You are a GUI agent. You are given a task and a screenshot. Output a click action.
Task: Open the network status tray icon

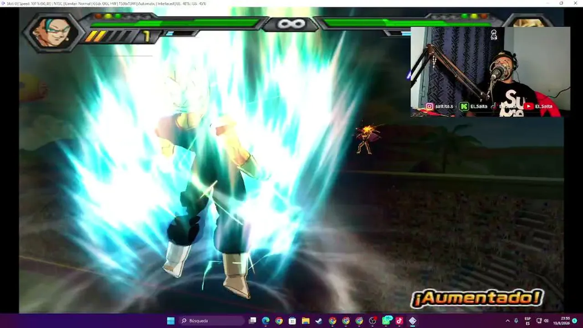pos(539,321)
